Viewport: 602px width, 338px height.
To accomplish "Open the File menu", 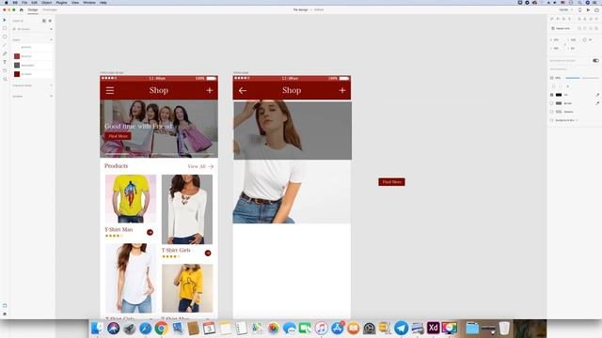I will pyautogui.click(x=24, y=2).
